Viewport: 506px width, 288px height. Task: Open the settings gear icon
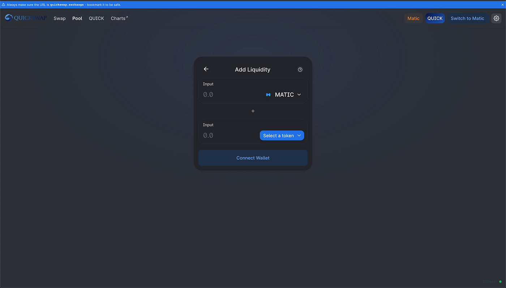[496, 18]
